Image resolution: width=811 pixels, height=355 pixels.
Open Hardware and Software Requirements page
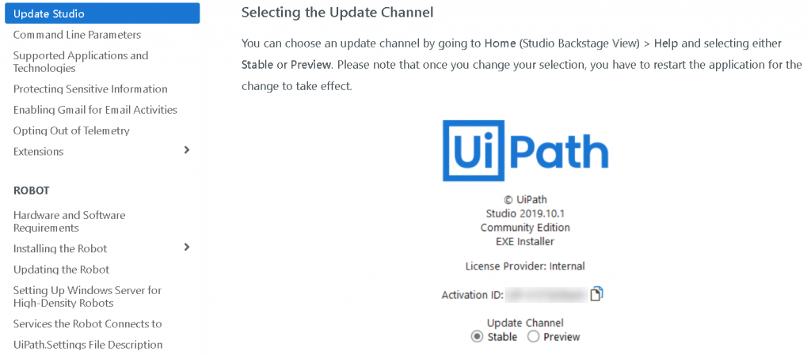pyautogui.click(x=70, y=221)
